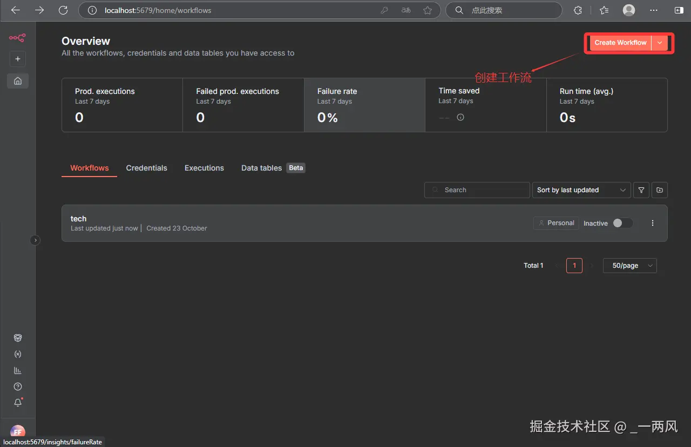Click the Beta badge next to Data tables
This screenshot has height=447, width=691.
point(296,168)
